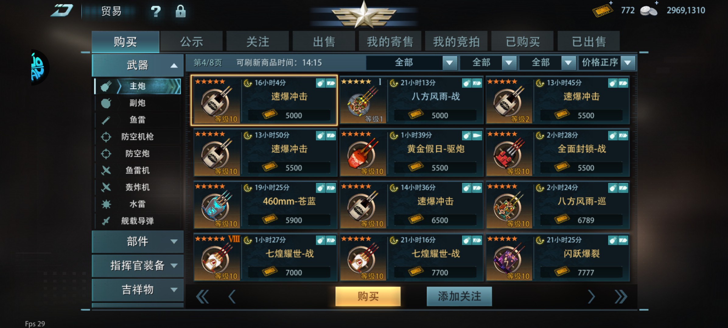This screenshot has width=728, height=328.
Task: Expand the 部件 parts section
Action: click(138, 241)
